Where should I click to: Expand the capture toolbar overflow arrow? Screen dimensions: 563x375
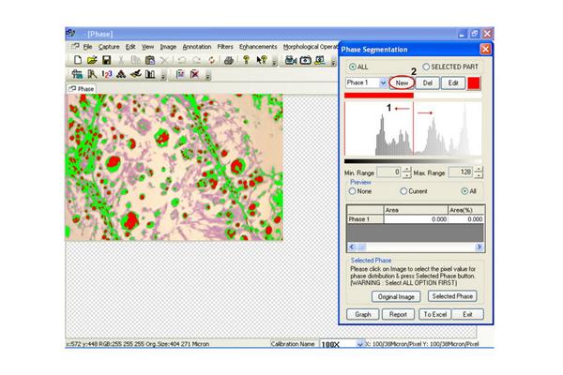tap(333, 62)
